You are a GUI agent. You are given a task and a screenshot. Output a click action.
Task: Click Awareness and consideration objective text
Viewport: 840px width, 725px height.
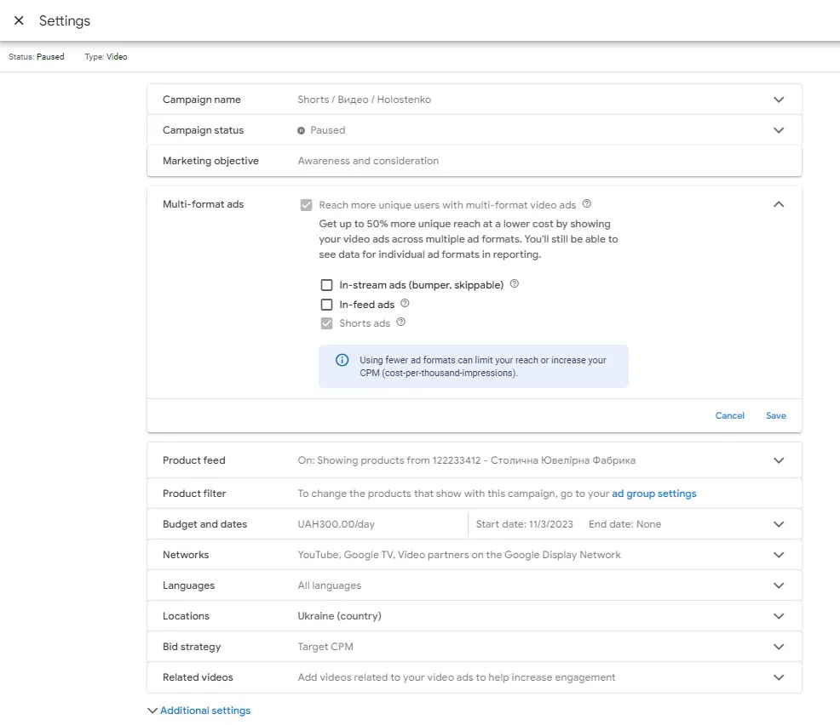tap(368, 161)
